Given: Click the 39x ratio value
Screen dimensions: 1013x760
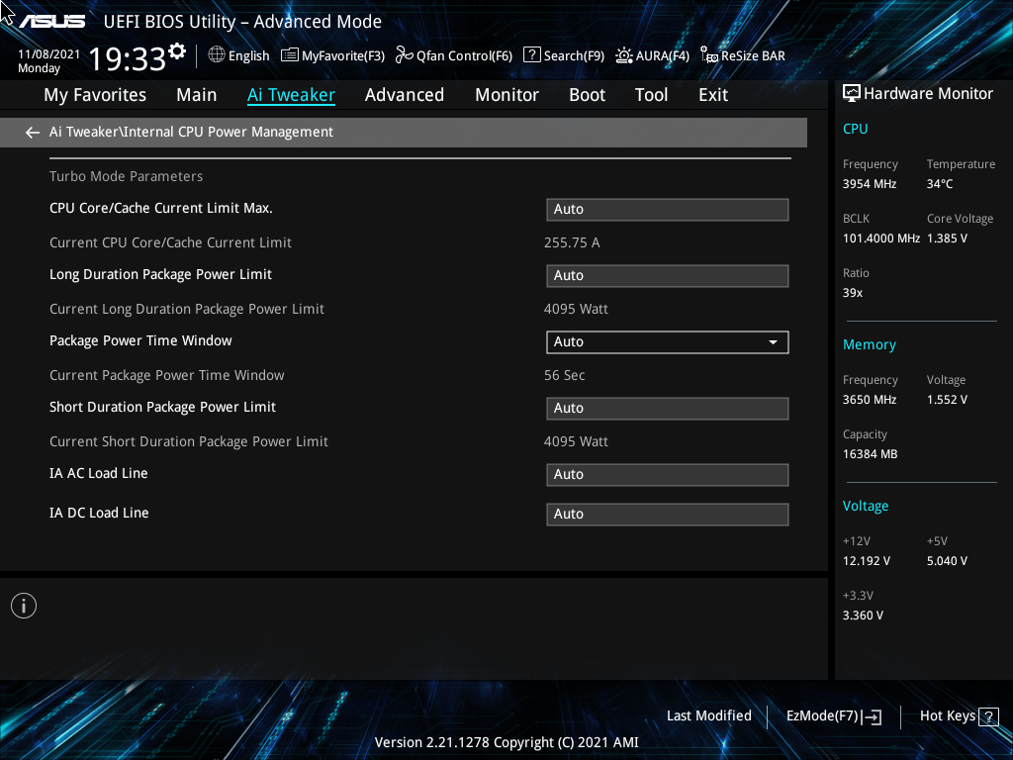Looking at the screenshot, I should click(853, 293).
